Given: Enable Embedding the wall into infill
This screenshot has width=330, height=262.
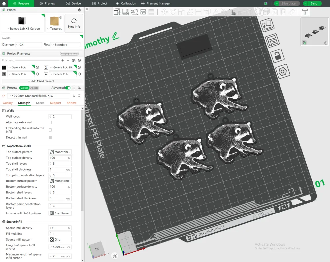Looking at the screenshot, I should pyautogui.click(x=50, y=130).
